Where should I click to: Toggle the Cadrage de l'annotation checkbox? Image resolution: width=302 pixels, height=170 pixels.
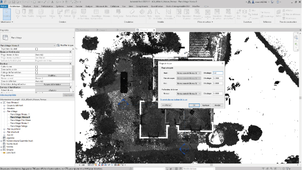(x=37, y=72)
